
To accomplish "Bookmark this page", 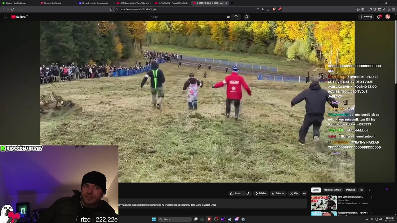I will coord(111,9).
